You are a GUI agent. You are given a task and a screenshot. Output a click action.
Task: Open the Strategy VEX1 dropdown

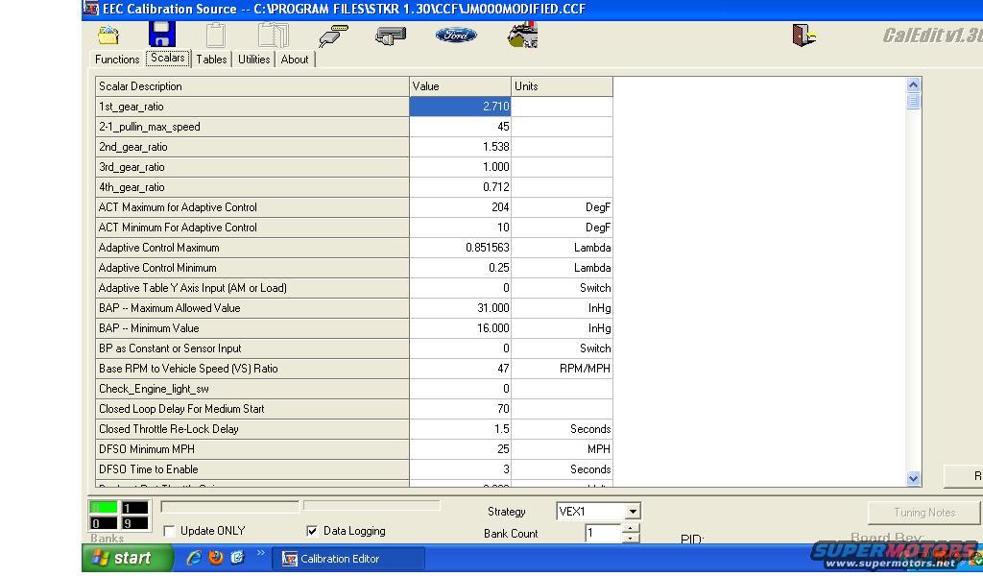tap(632, 512)
